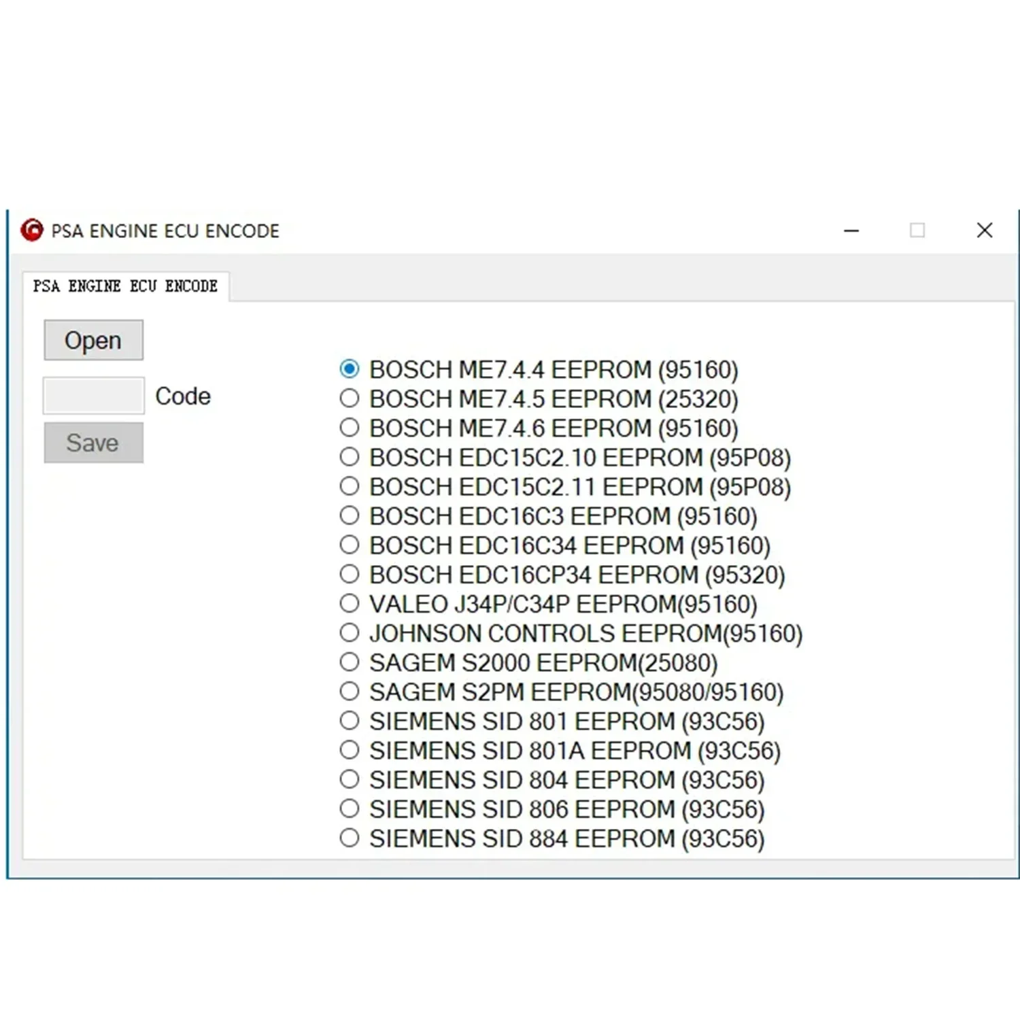Image resolution: width=1020 pixels, height=1020 pixels.
Task: Select SIEMENS SID 884 EEPROM (93C56)
Action: 552,838
